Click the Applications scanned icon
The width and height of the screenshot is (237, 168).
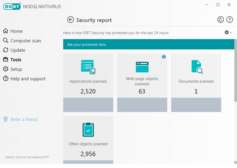[88, 67]
